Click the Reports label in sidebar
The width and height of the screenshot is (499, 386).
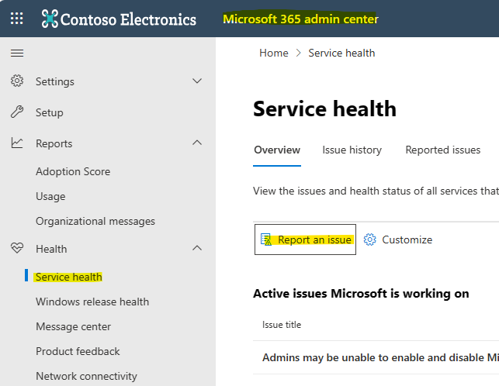[54, 143]
